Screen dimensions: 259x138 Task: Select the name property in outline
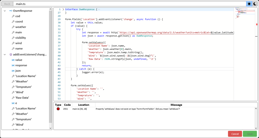[19, 48]
